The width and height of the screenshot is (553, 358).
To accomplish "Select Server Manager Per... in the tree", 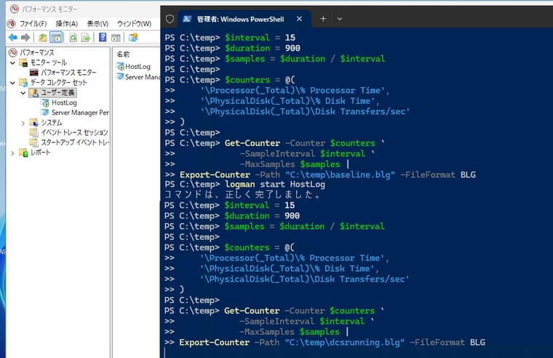I will 80,113.
